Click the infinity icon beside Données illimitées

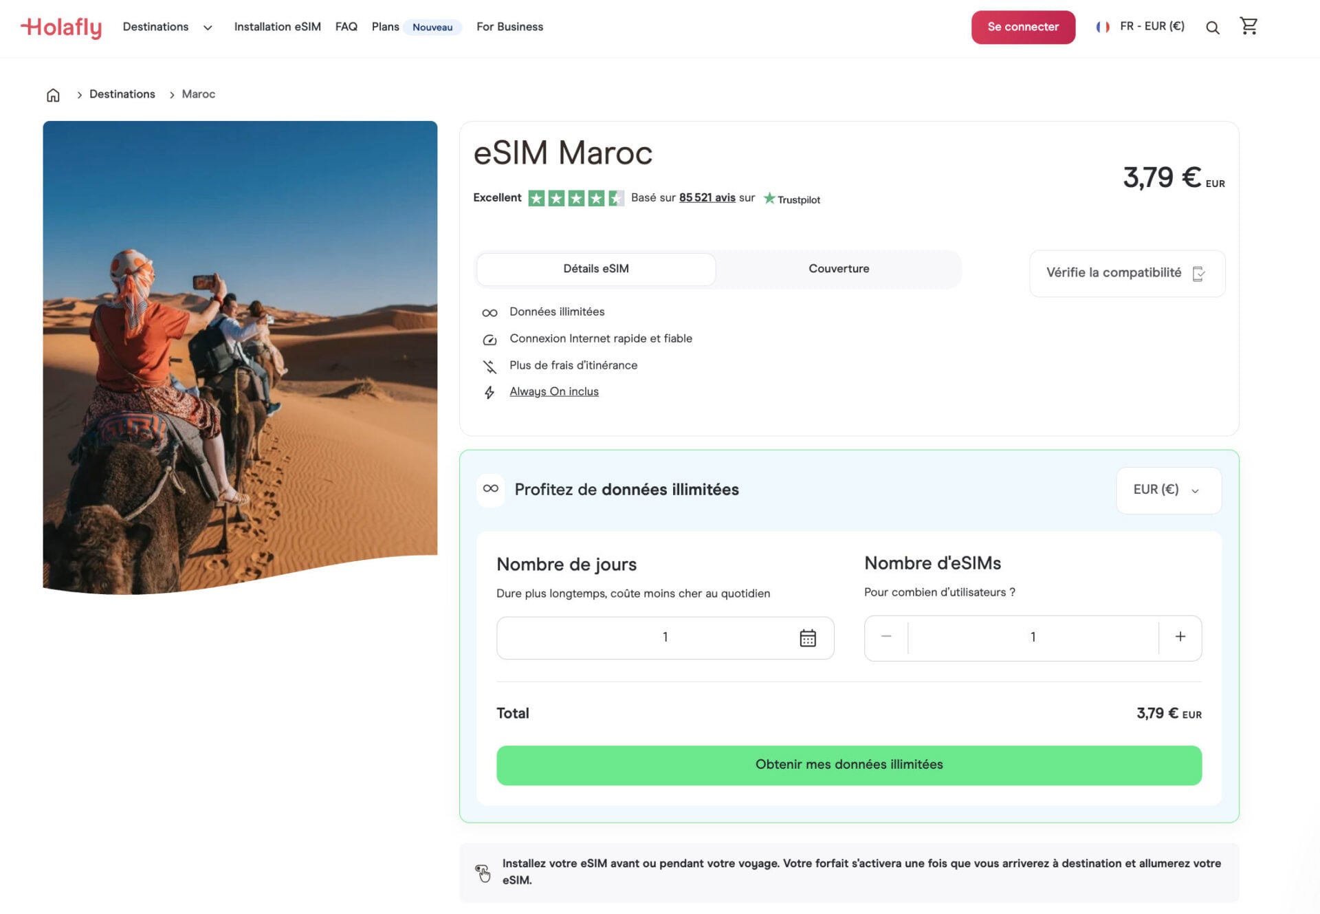click(489, 312)
